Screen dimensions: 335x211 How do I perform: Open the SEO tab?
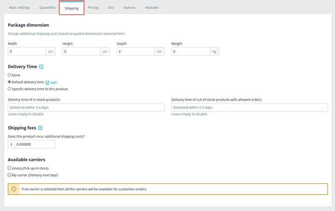111,8
